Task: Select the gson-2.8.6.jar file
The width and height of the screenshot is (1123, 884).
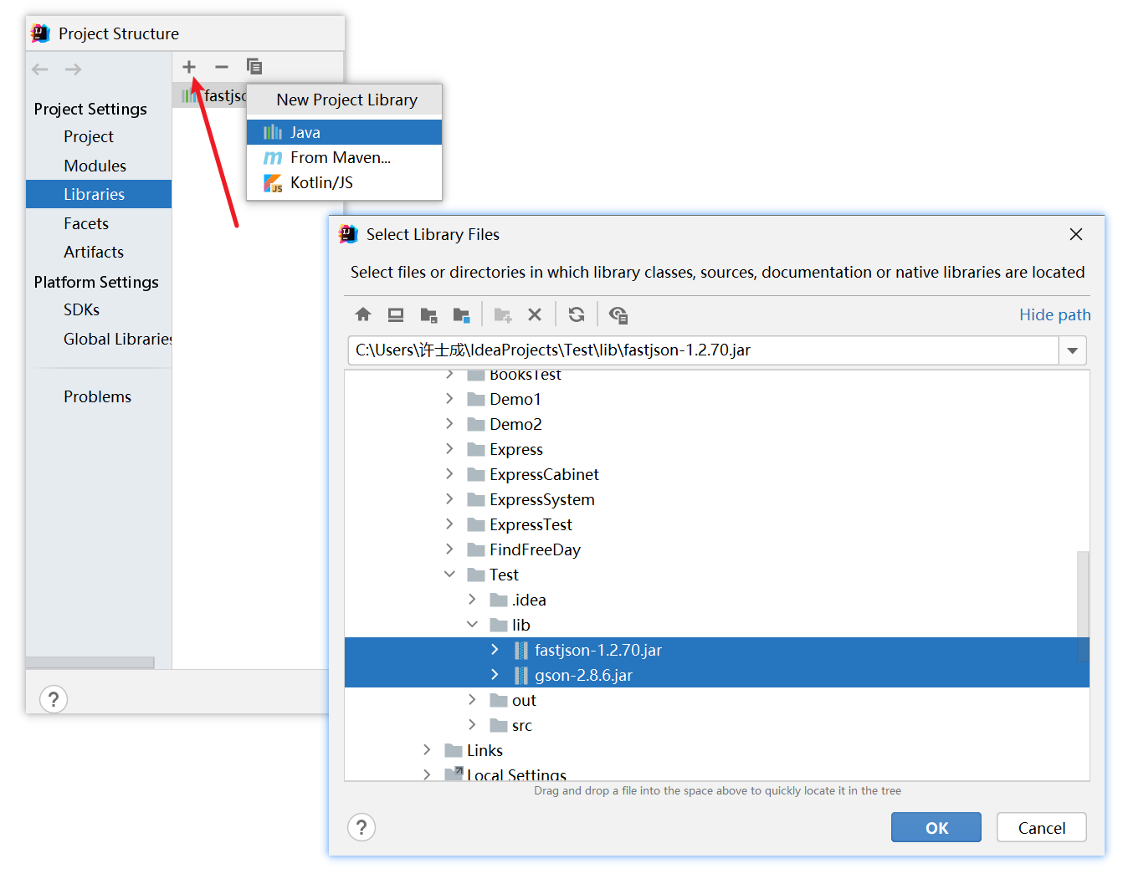Action: (716, 675)
